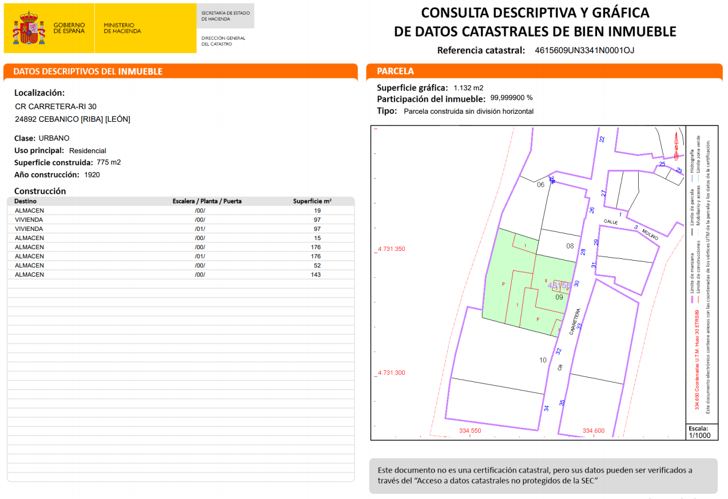Click the coordinate label '4.731.300'
Screen dimensions: 728x499
[391, 373]
